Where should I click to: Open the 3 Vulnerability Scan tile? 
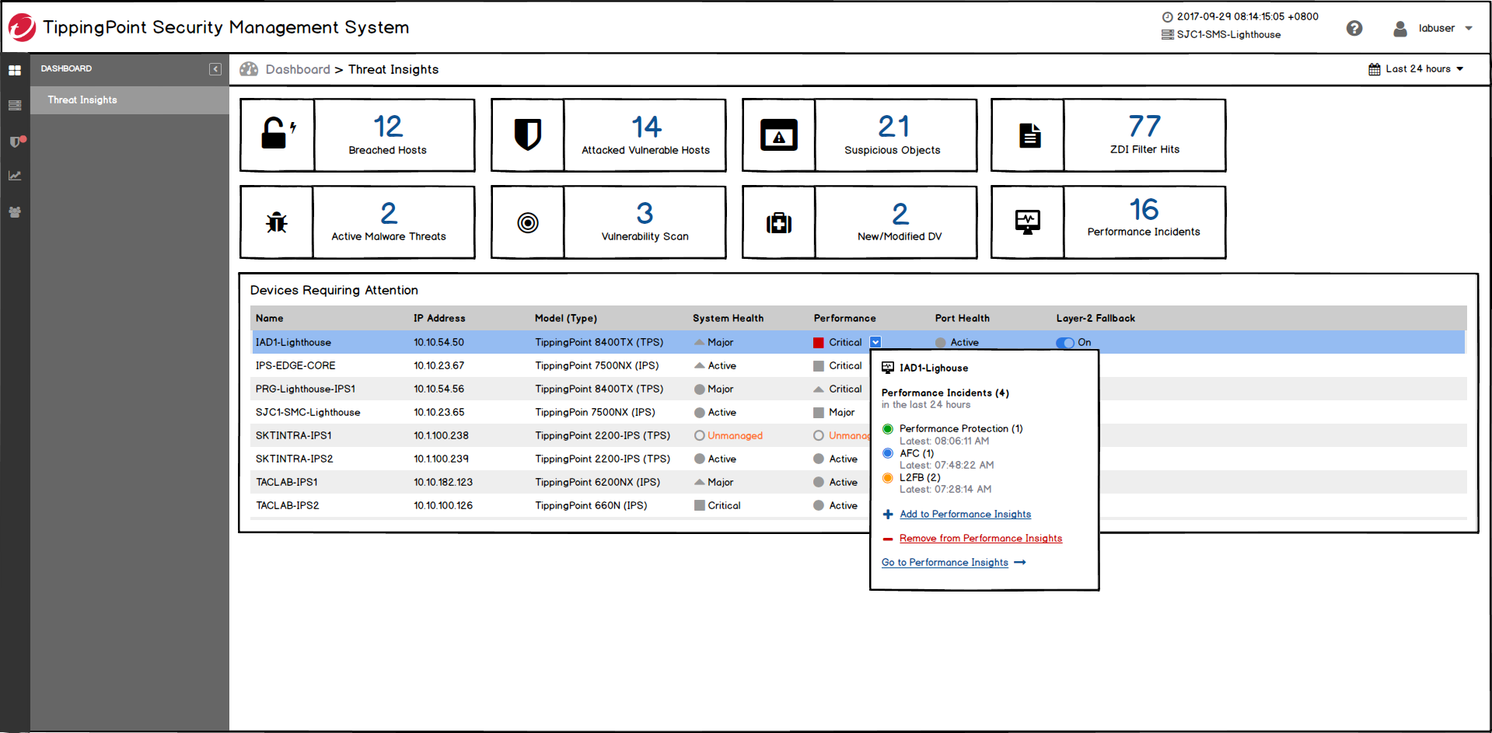(609, 222)
